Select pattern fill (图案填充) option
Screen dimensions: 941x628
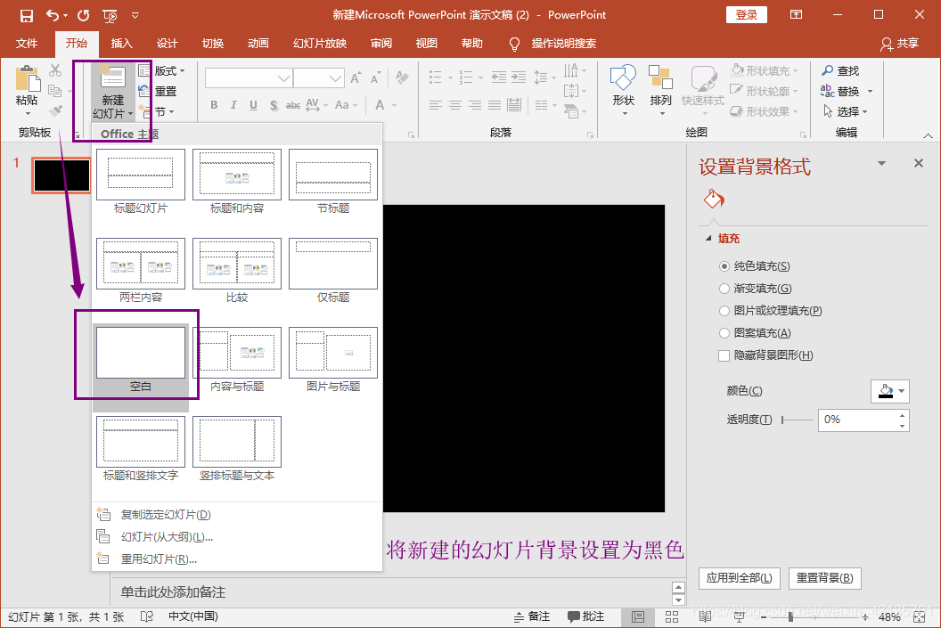point(724,333)
